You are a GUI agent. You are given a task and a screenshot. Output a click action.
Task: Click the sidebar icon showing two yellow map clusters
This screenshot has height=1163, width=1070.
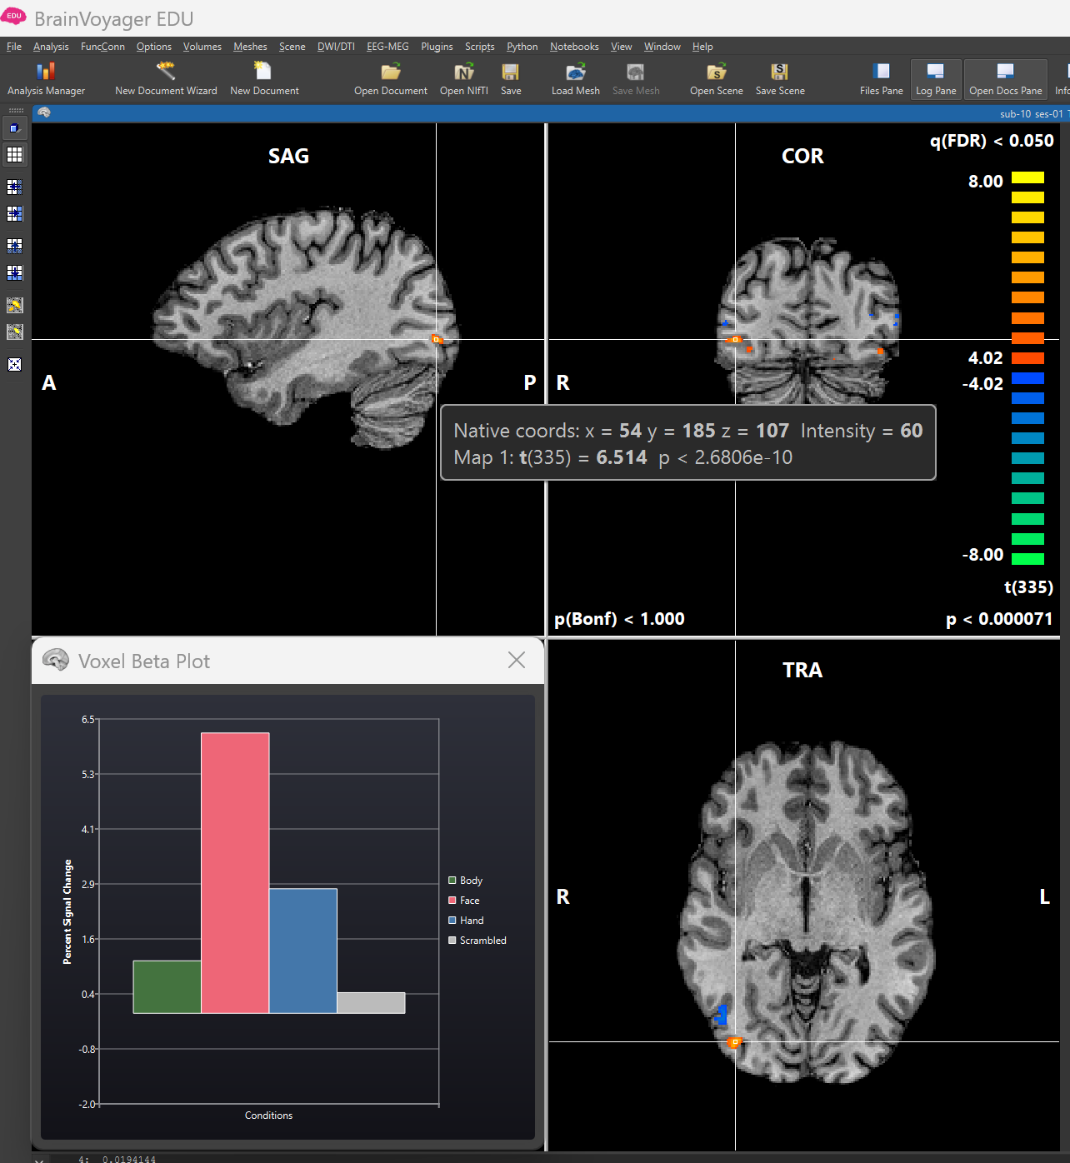click(x=15, y=305)
